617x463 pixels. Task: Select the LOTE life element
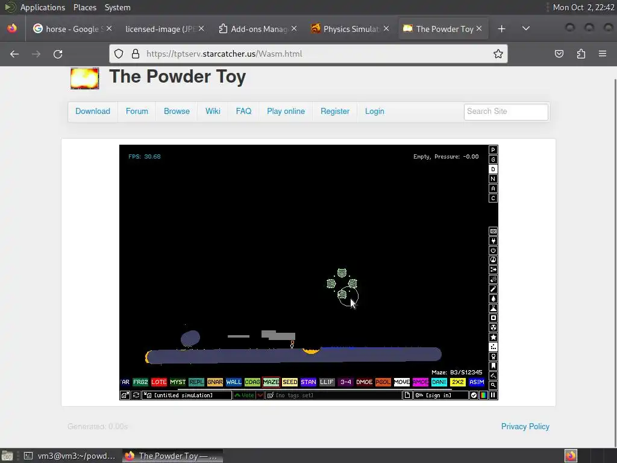[158, 382]
